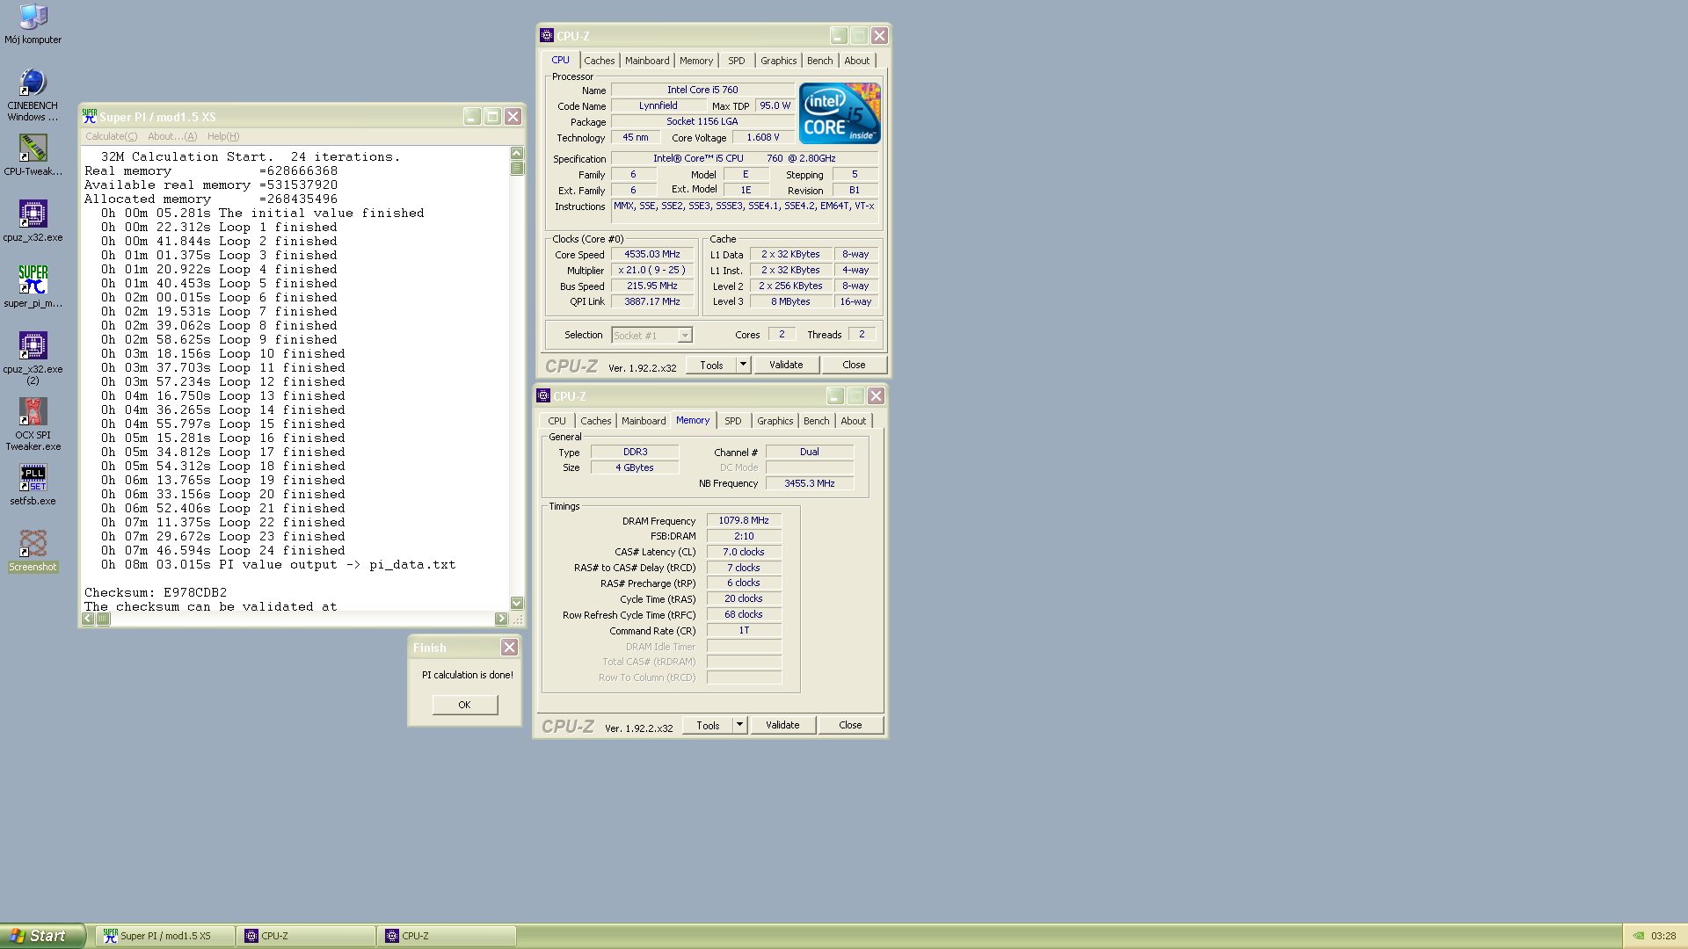Click Super PI vertical scrollbar up arrow
The height and width of the screenshot is (949, 1688).
pos(517,153)
